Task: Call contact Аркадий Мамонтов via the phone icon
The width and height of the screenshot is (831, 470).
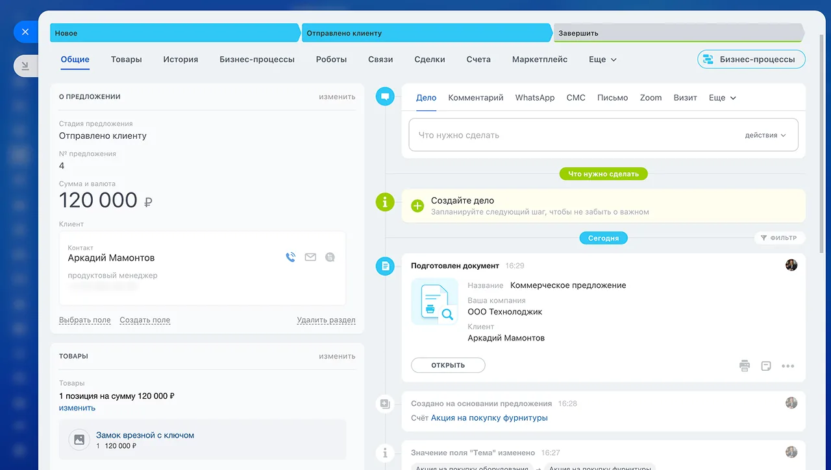Action: click(291, 257)
